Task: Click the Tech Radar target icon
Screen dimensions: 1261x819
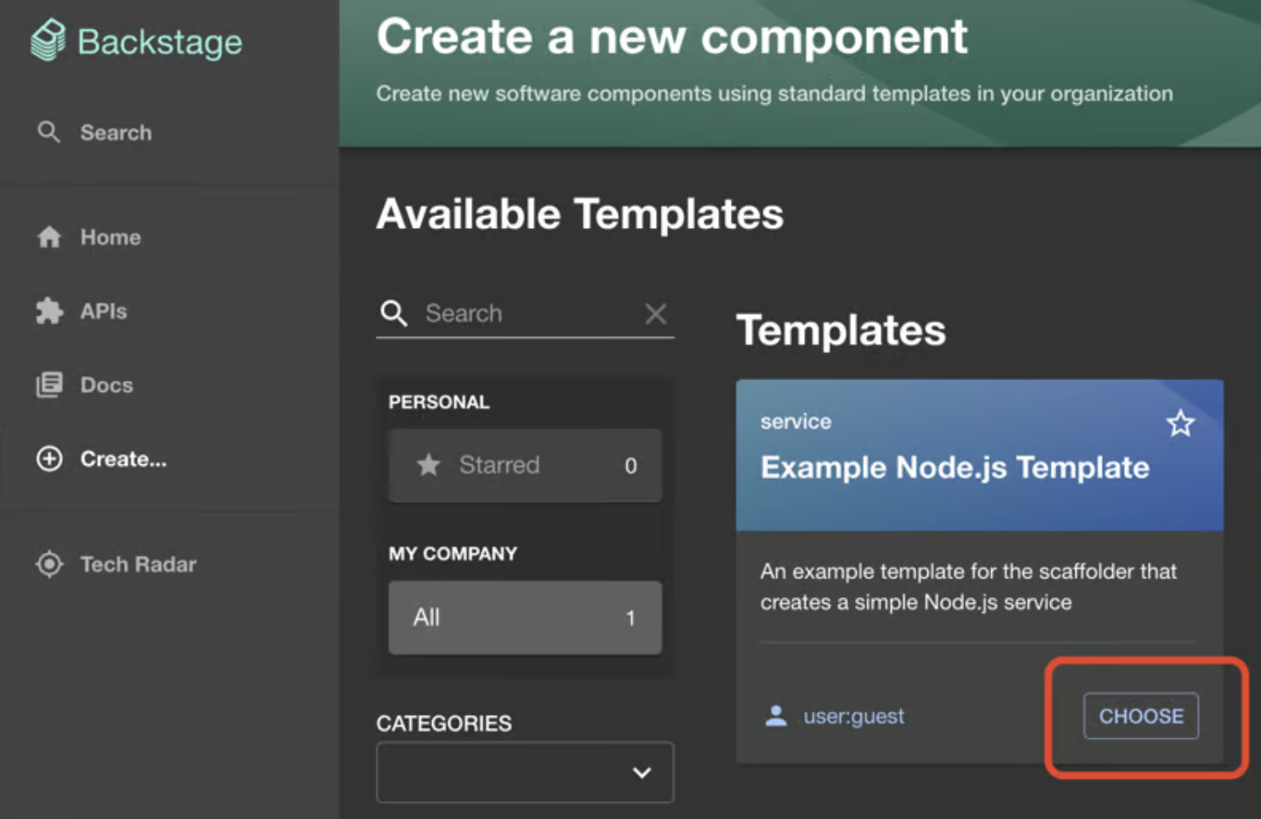Action: pos(49,564)
